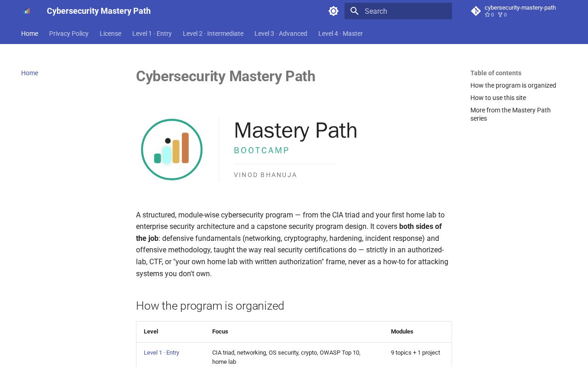Click the 'Cybersecurity Mastery Path' page heading
The height and width of the screenshot is (367, 588).
pos(226,76)
